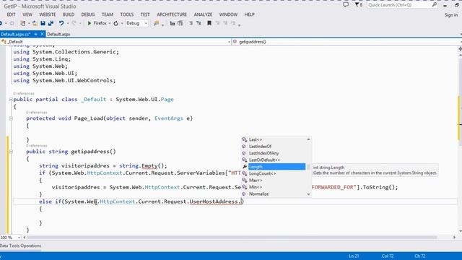Viewport: 462px width, 260px height.
Task: Open the BUILD menu
Action: [69, 14]
